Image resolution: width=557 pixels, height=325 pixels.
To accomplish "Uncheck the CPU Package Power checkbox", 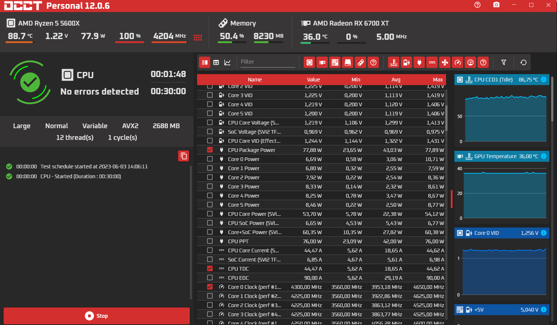I will click(x=210, y=150).
